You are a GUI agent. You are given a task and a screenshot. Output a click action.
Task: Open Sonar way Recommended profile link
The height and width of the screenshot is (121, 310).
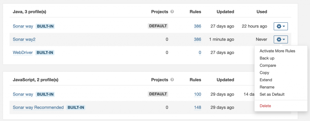pos(38,107)
